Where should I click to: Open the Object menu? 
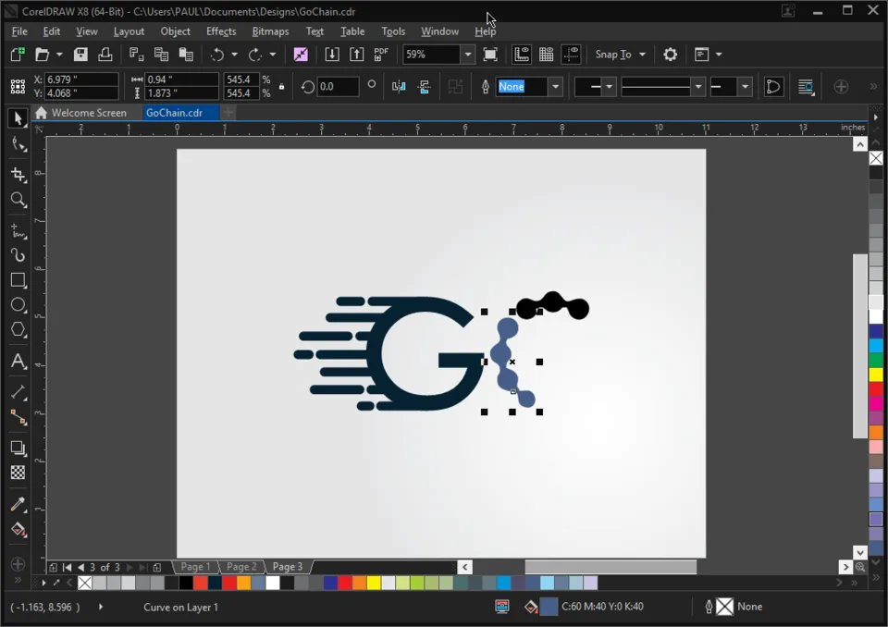[x=175, y=31]
